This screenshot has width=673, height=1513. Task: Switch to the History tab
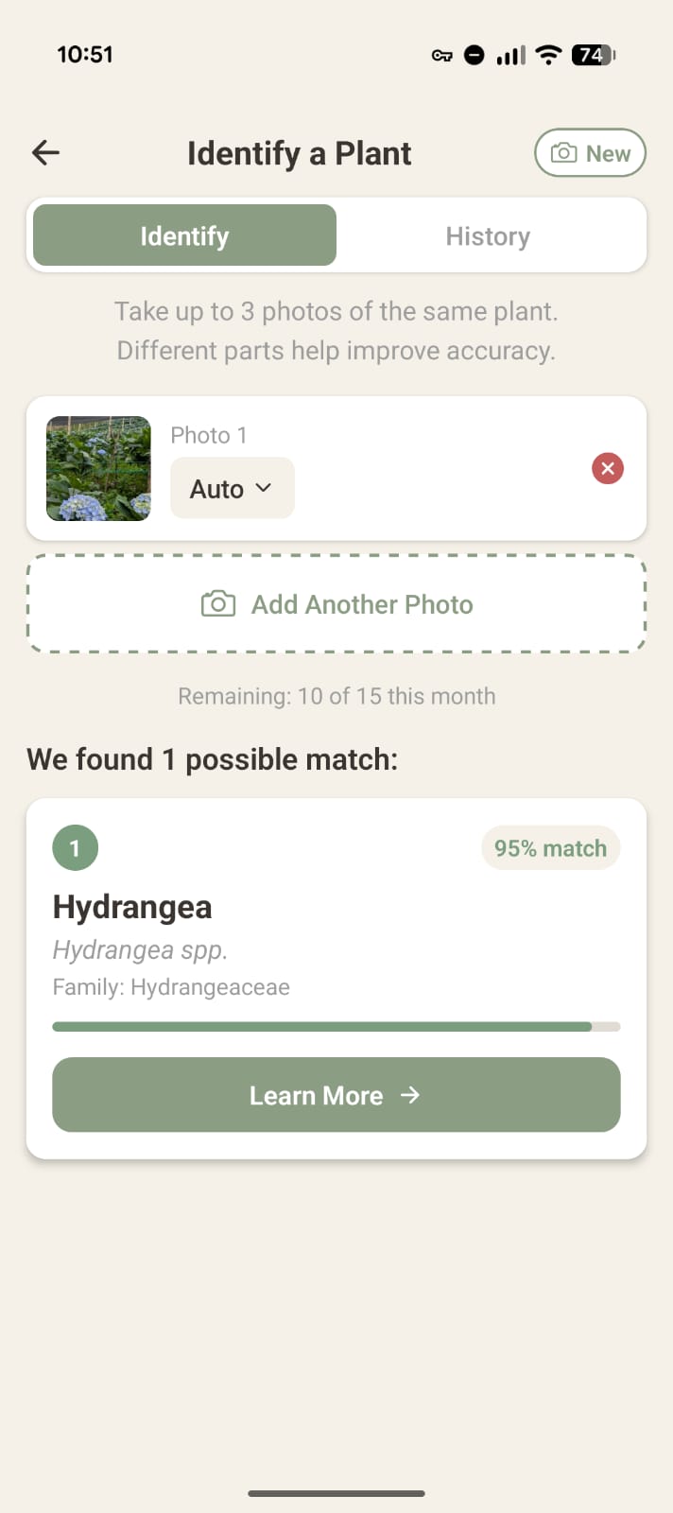[488, 235]
